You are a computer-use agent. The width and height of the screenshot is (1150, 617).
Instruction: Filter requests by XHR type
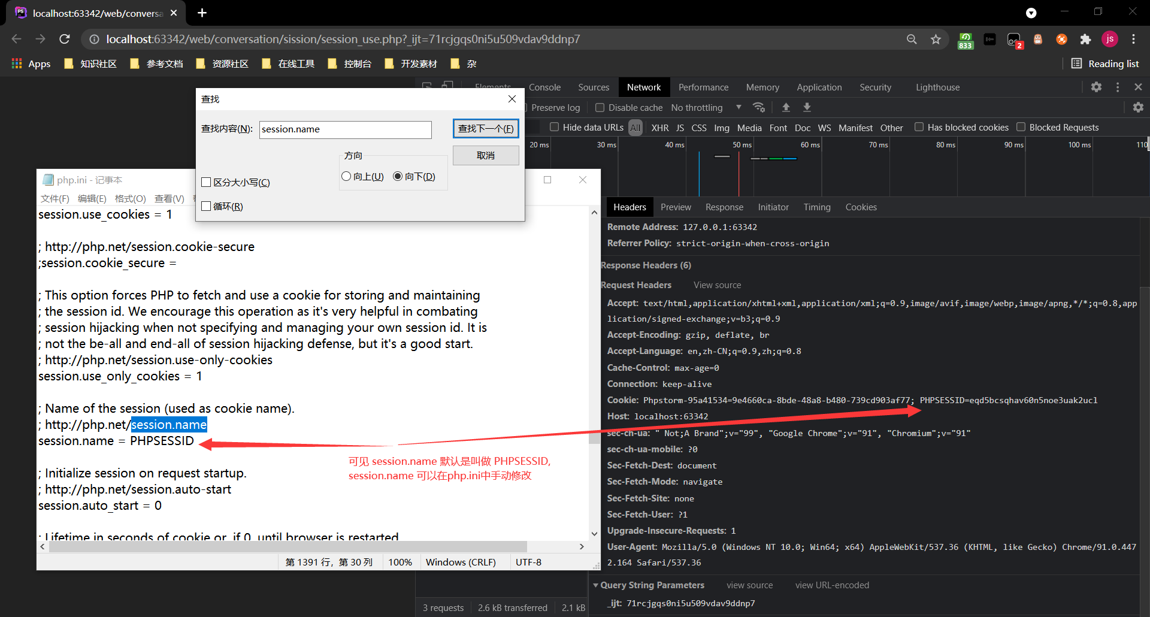click(660, 128)
